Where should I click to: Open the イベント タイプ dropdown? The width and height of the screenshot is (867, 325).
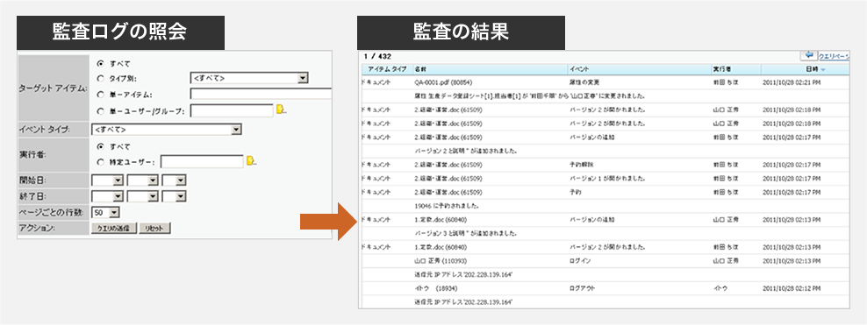[x=167, y=130]
